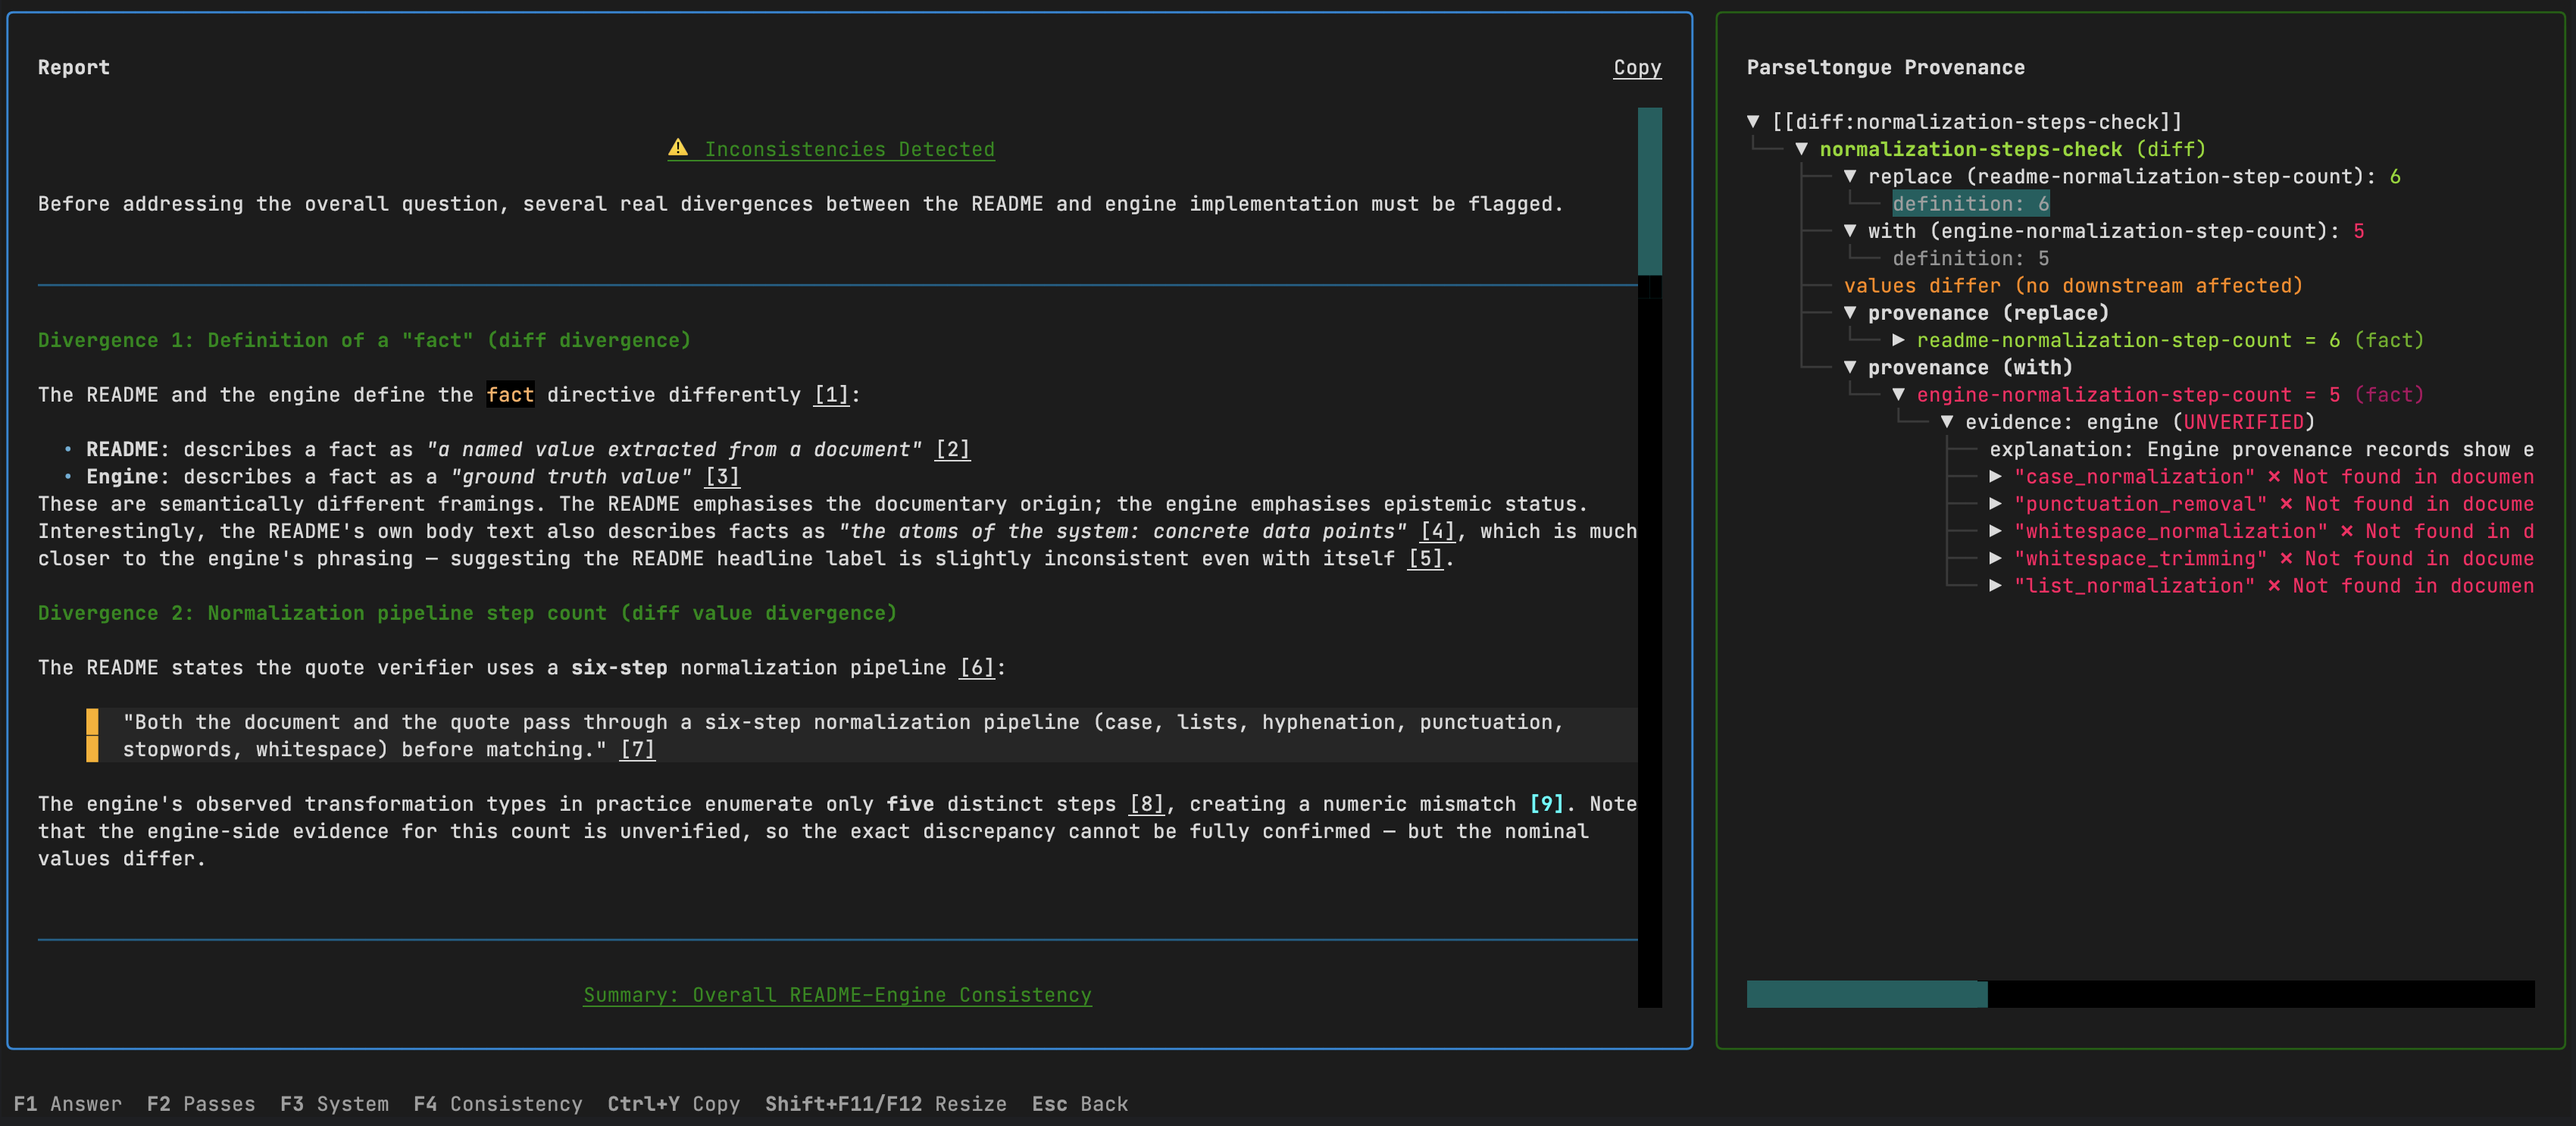Click the ✕ icon beside "whitespace_normalization"

click(x=2348, y=531)
